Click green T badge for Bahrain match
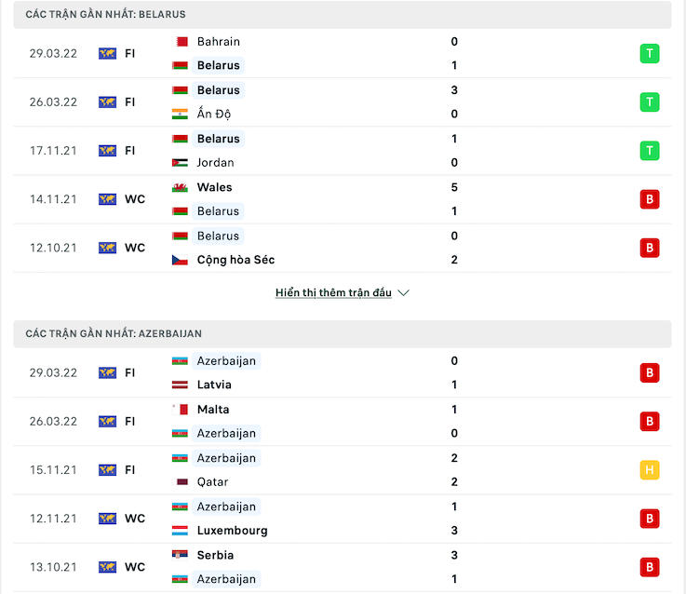This screenshot has height=594, width=686. 650,54
